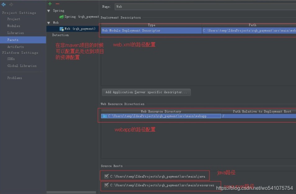Screen dimensions: 296x194
Task: Open SDKs under Platform Settings
Action: tap(11, 59)
